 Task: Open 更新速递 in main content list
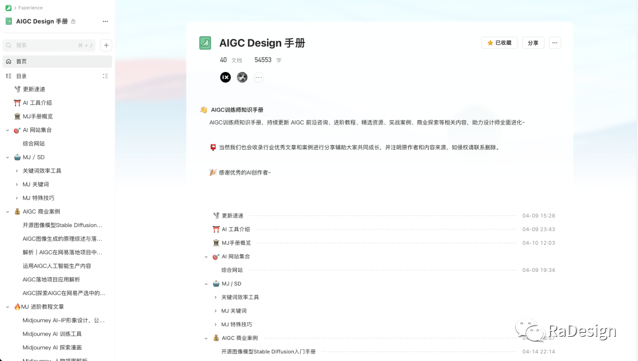pyautogui.click(x=232, y=216)
